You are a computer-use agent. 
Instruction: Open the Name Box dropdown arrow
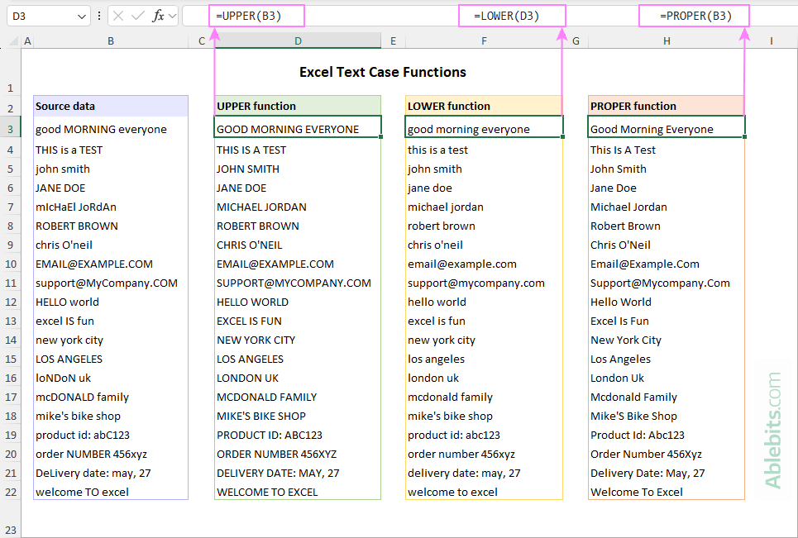click(81, 16)
